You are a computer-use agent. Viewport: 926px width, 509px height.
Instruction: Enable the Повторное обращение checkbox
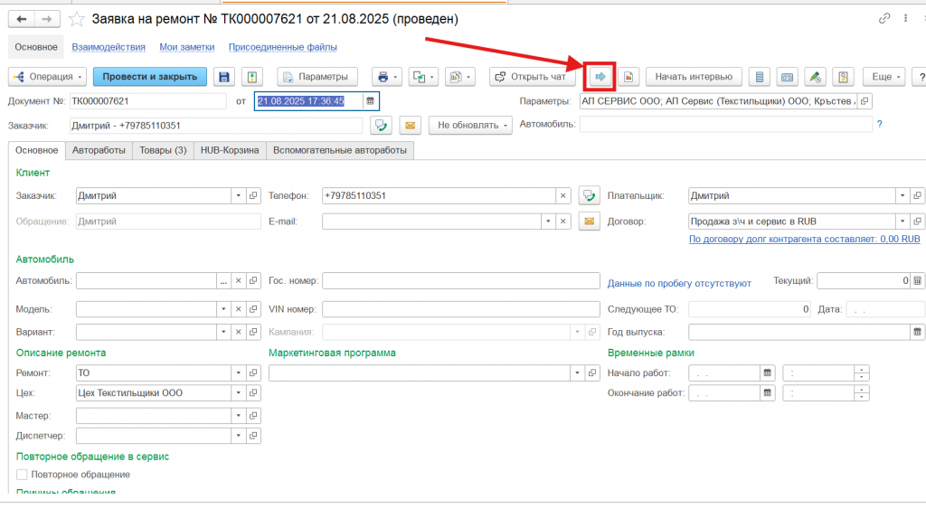click(x=23, y=475)
